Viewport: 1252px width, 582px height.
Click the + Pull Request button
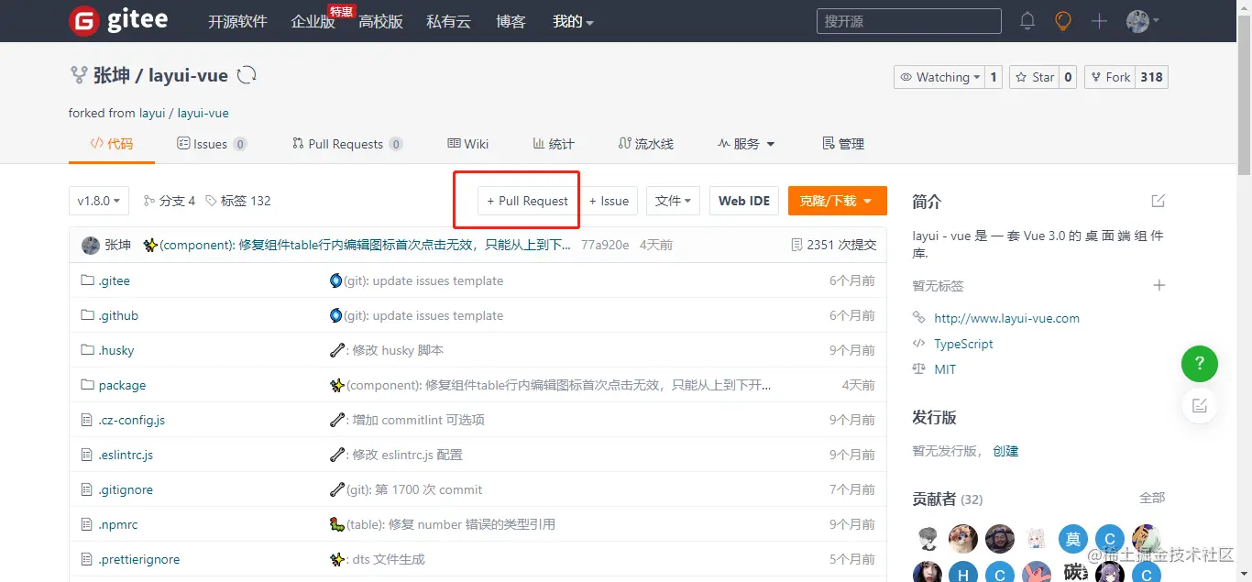tap(527, 201)
